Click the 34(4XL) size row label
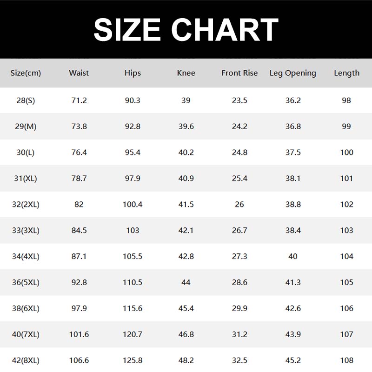This screenshot has height=372, width=372. coord(26,257)
